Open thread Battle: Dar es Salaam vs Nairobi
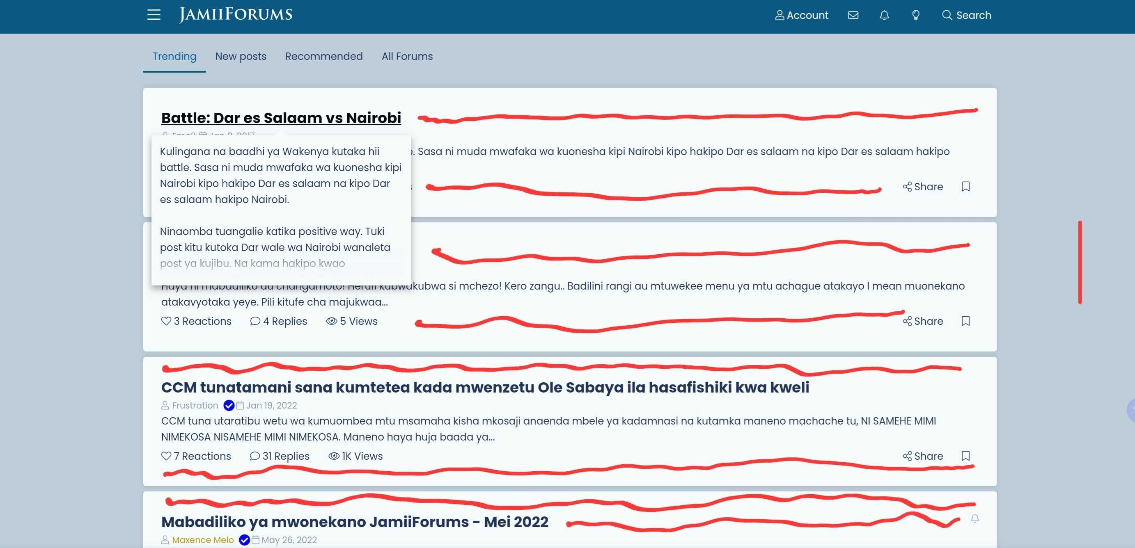The image size is (1135, 548). 281,118
